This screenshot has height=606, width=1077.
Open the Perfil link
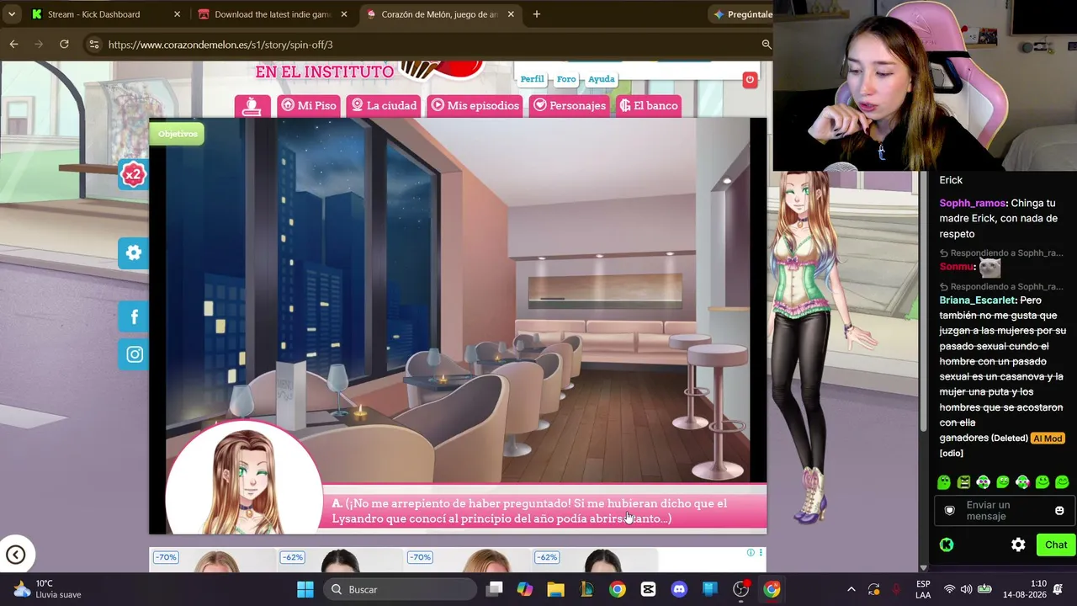tap(532, 79)
